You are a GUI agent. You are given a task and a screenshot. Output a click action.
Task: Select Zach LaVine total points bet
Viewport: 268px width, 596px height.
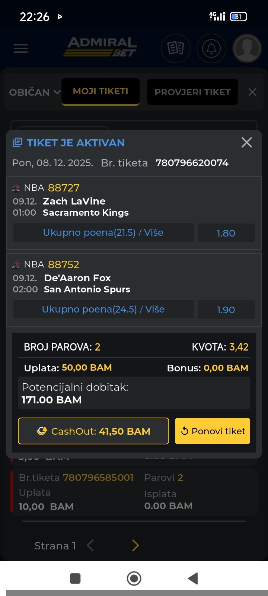(x=103, y=233)
